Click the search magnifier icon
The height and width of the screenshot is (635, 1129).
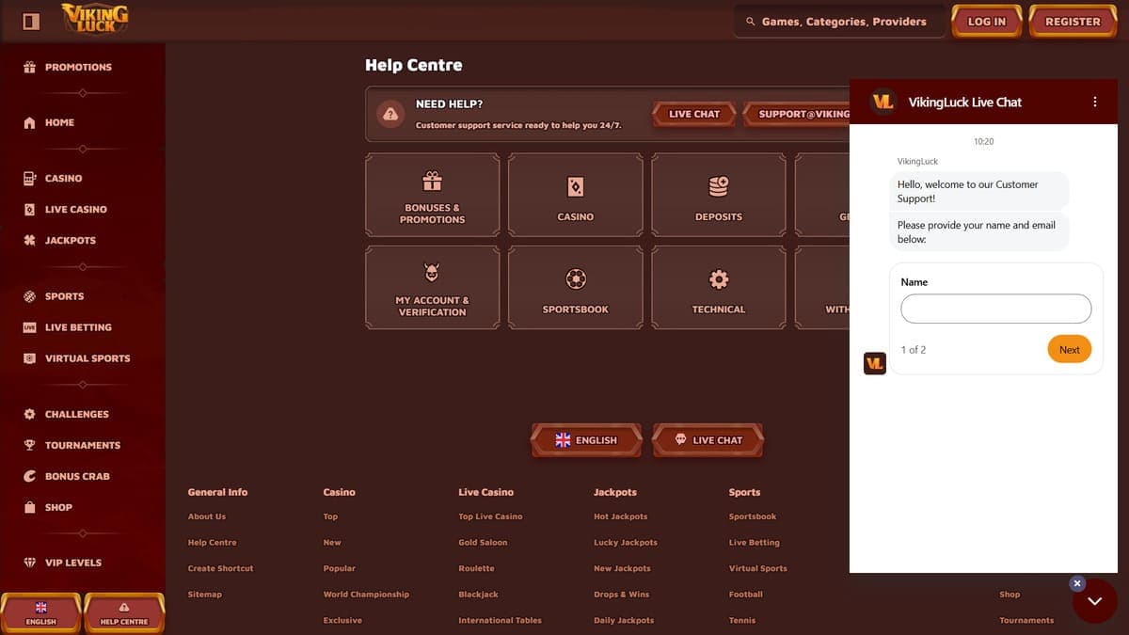coord(750,22)
